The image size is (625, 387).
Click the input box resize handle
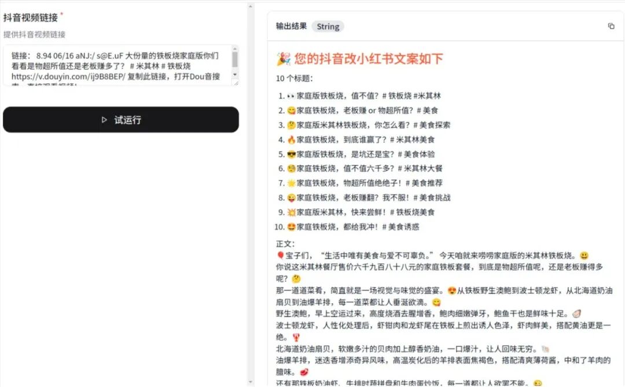236,83
